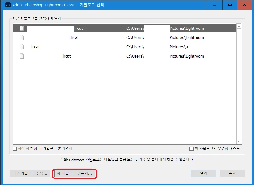
Task: Click the 열기 button
Action: pos(204,173)
